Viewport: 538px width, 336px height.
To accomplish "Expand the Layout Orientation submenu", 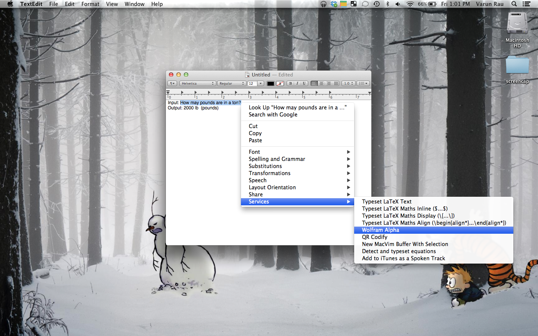I will (297, 187).
